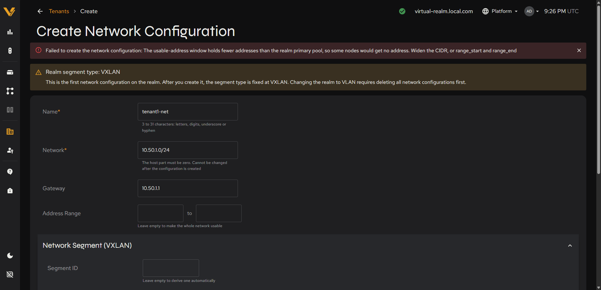Collapse the Network Segment (VXLAN) section

coord(570,246)
